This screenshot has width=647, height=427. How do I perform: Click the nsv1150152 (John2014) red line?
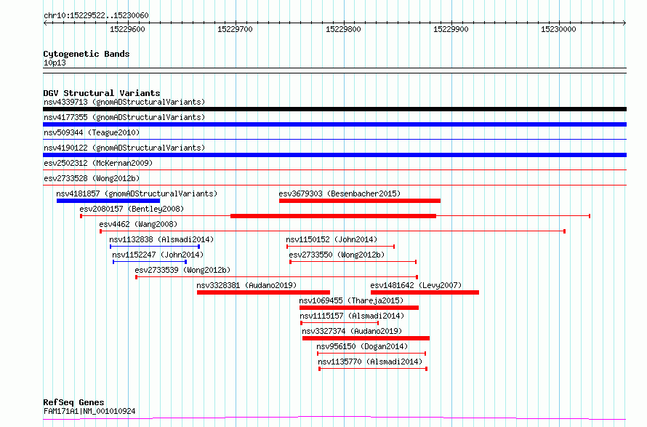tap(340, 247)
